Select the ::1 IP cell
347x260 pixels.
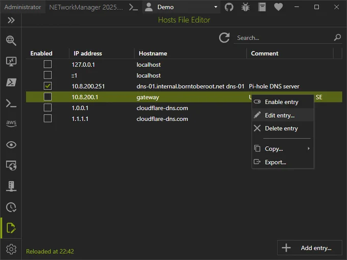tap(75, 75)
